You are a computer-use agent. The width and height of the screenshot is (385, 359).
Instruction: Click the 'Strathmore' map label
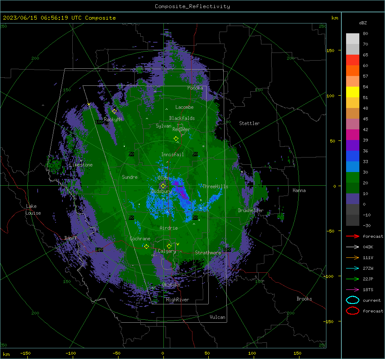(208, 253)
